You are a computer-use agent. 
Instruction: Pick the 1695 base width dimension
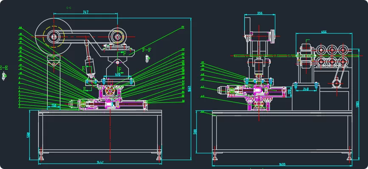tap(282, 165)
